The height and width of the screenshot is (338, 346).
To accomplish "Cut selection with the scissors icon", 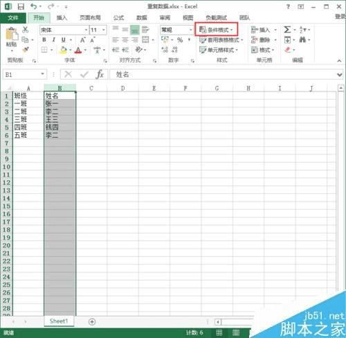I will coord(26,30).
